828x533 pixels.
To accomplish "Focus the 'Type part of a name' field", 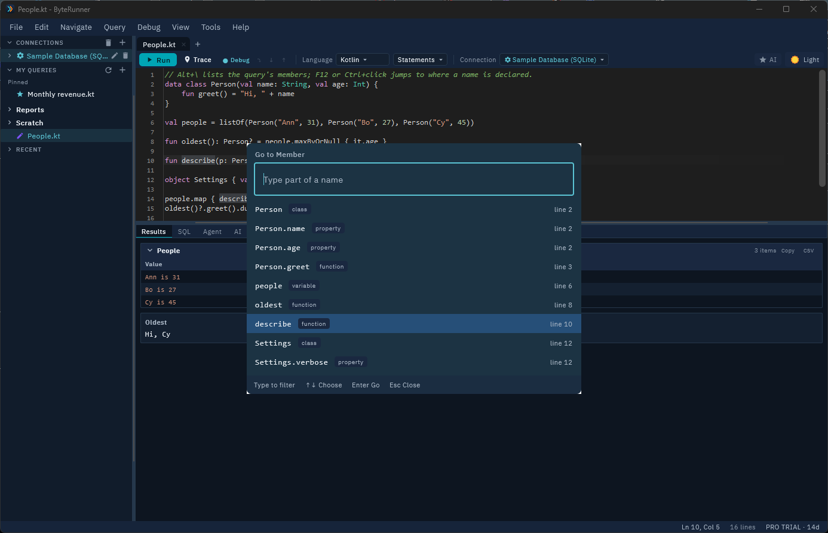I will pos(414,179).
